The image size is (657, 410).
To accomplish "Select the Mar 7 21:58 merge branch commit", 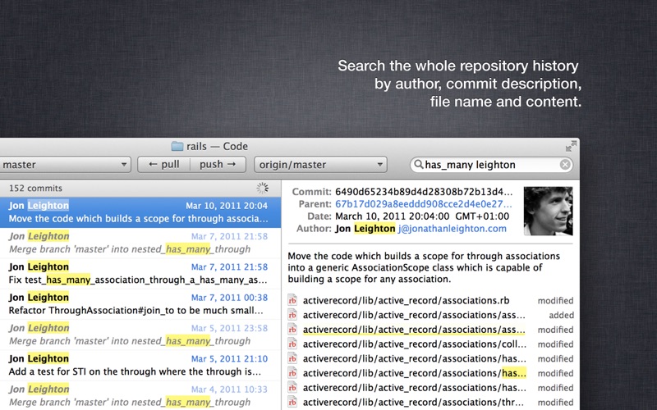I will pos(138,243).
